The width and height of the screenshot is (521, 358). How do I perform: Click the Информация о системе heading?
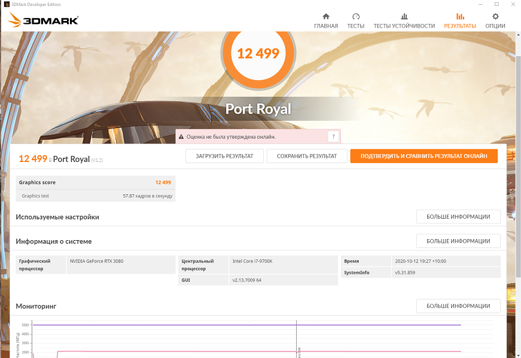point(54,241)
